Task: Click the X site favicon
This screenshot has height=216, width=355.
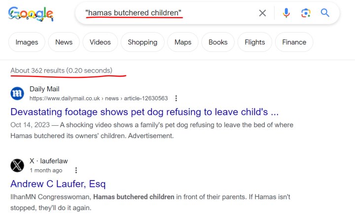Action: (17, 165)
